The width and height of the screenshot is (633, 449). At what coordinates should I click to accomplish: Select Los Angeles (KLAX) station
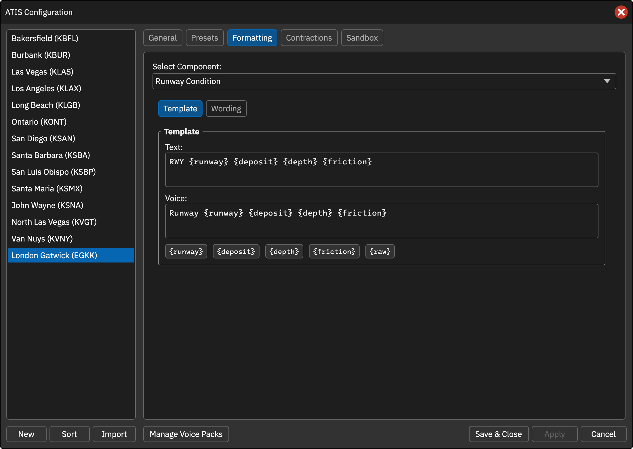click(x=71, y=88)
